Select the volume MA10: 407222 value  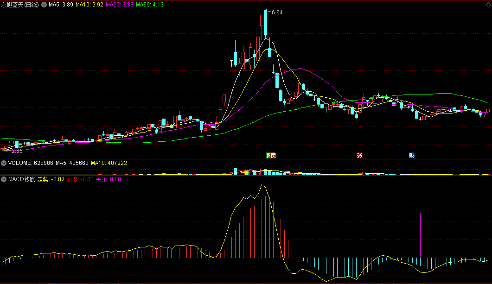pos(109,163)
